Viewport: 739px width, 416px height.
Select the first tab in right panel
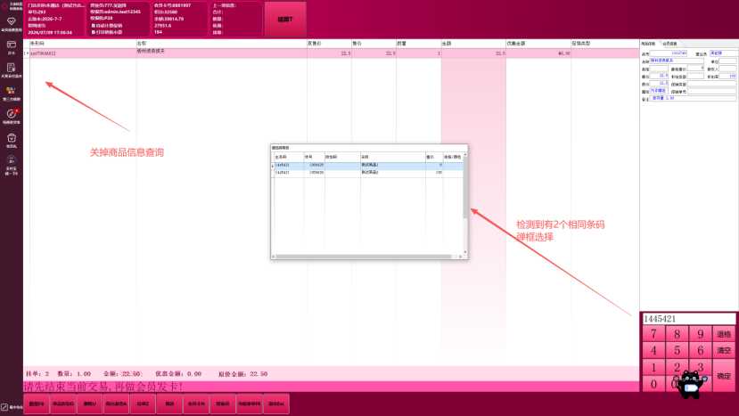650,44
